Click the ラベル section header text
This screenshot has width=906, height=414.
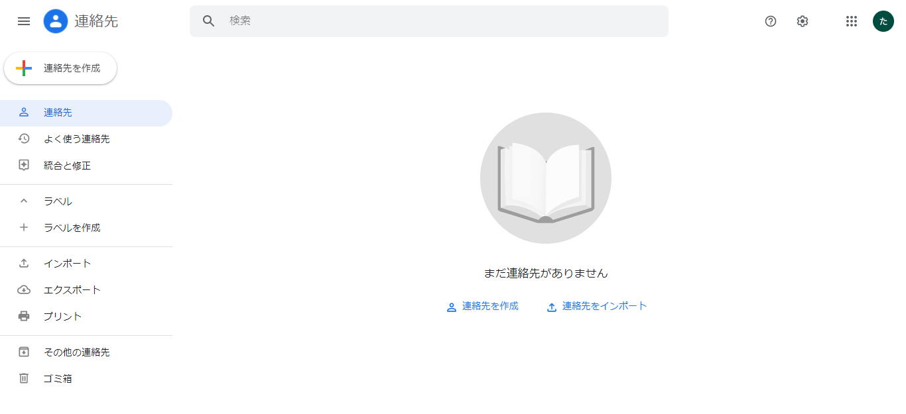pos(58,201)
